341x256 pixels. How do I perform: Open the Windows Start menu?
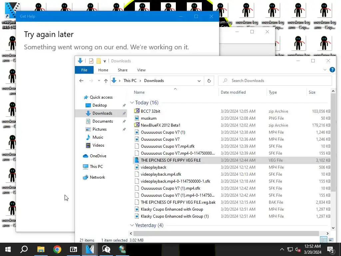[8, 249]
